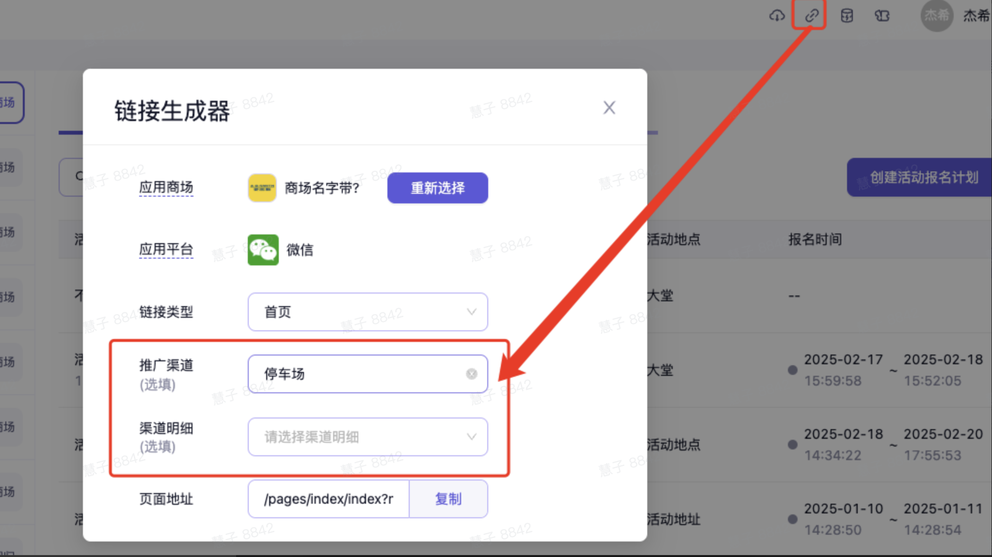
Task: Click the database cylinder icon in top bar
Action: pos(847,16)
